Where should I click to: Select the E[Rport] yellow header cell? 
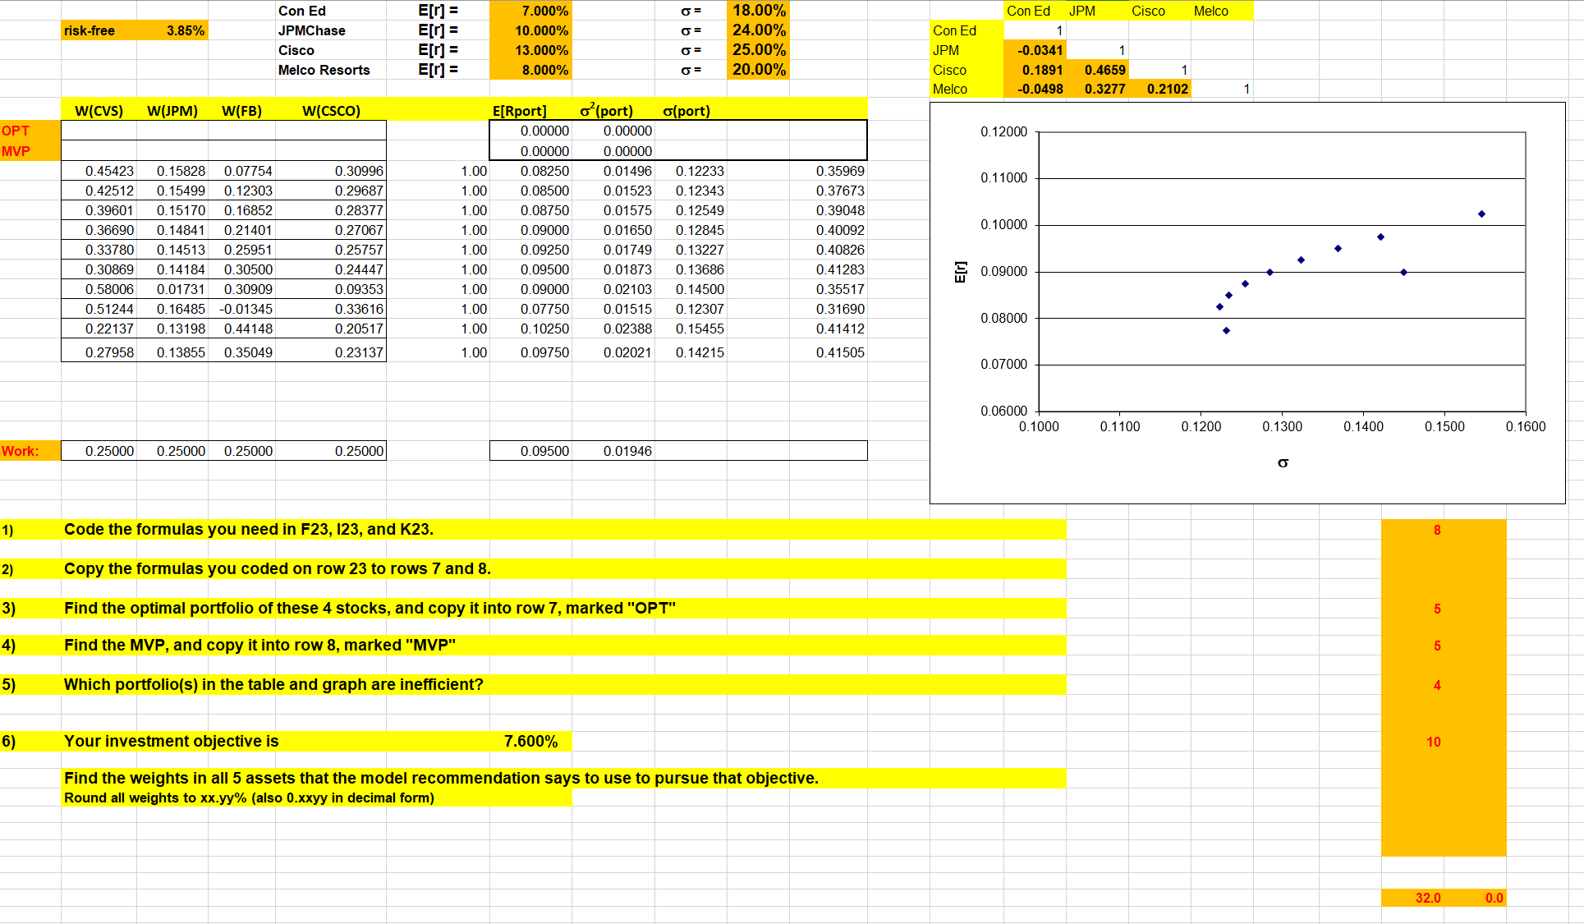click(520, 110)
